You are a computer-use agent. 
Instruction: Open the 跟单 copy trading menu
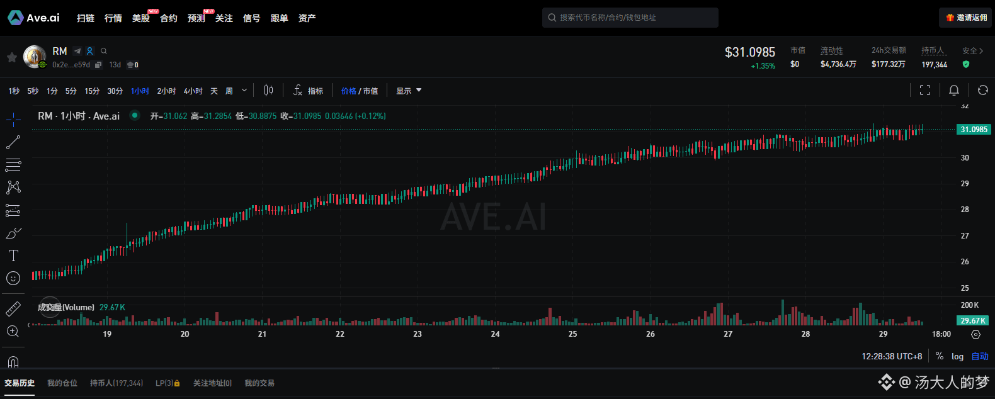pyautogui.click(x=280, y=18)
